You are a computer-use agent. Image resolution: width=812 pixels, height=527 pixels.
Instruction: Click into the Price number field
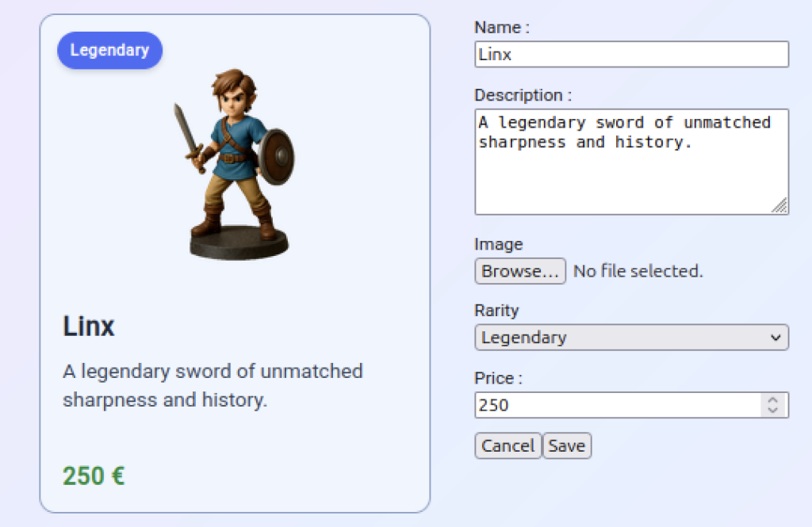(x=617, y=405)
